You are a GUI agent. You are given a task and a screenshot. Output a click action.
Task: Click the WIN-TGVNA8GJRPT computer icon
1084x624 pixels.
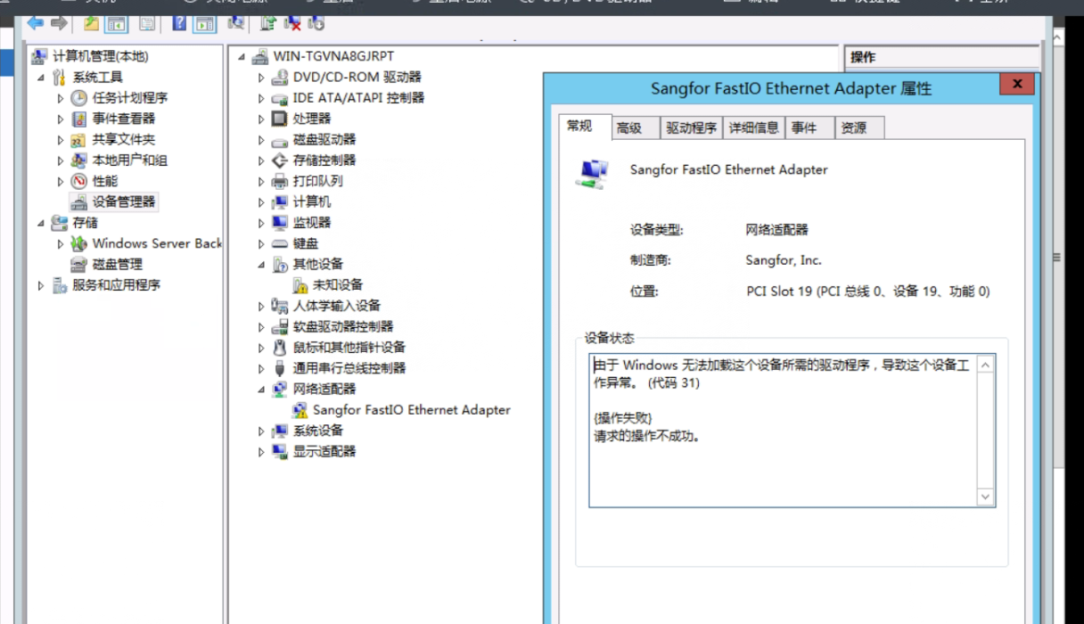pyautogui.click(x=260, y=56)
